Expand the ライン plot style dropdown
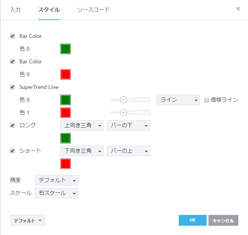Screen dimensions: 248x235 178,100
